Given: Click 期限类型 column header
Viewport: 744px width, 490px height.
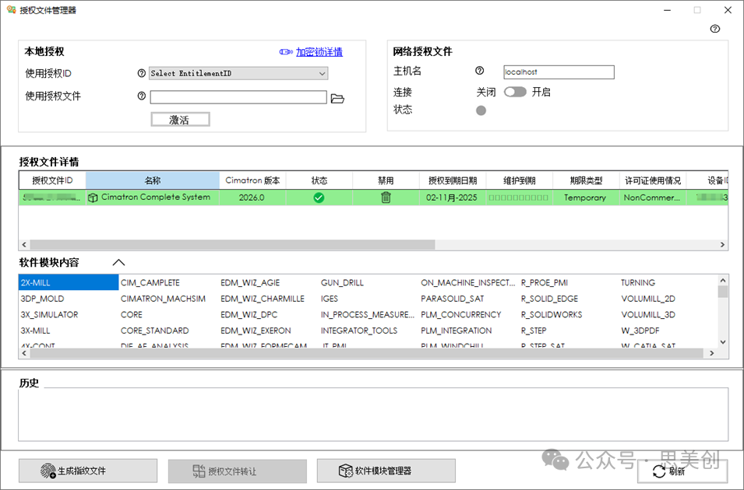Looking at the screenshot, I should point(586,180).
